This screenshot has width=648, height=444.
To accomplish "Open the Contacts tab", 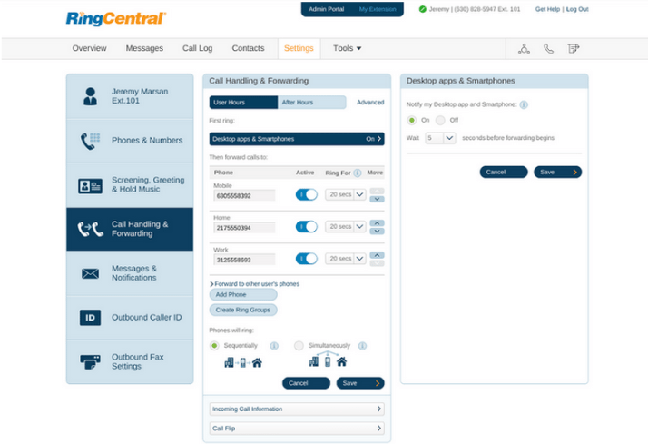I will coord(248,48).
